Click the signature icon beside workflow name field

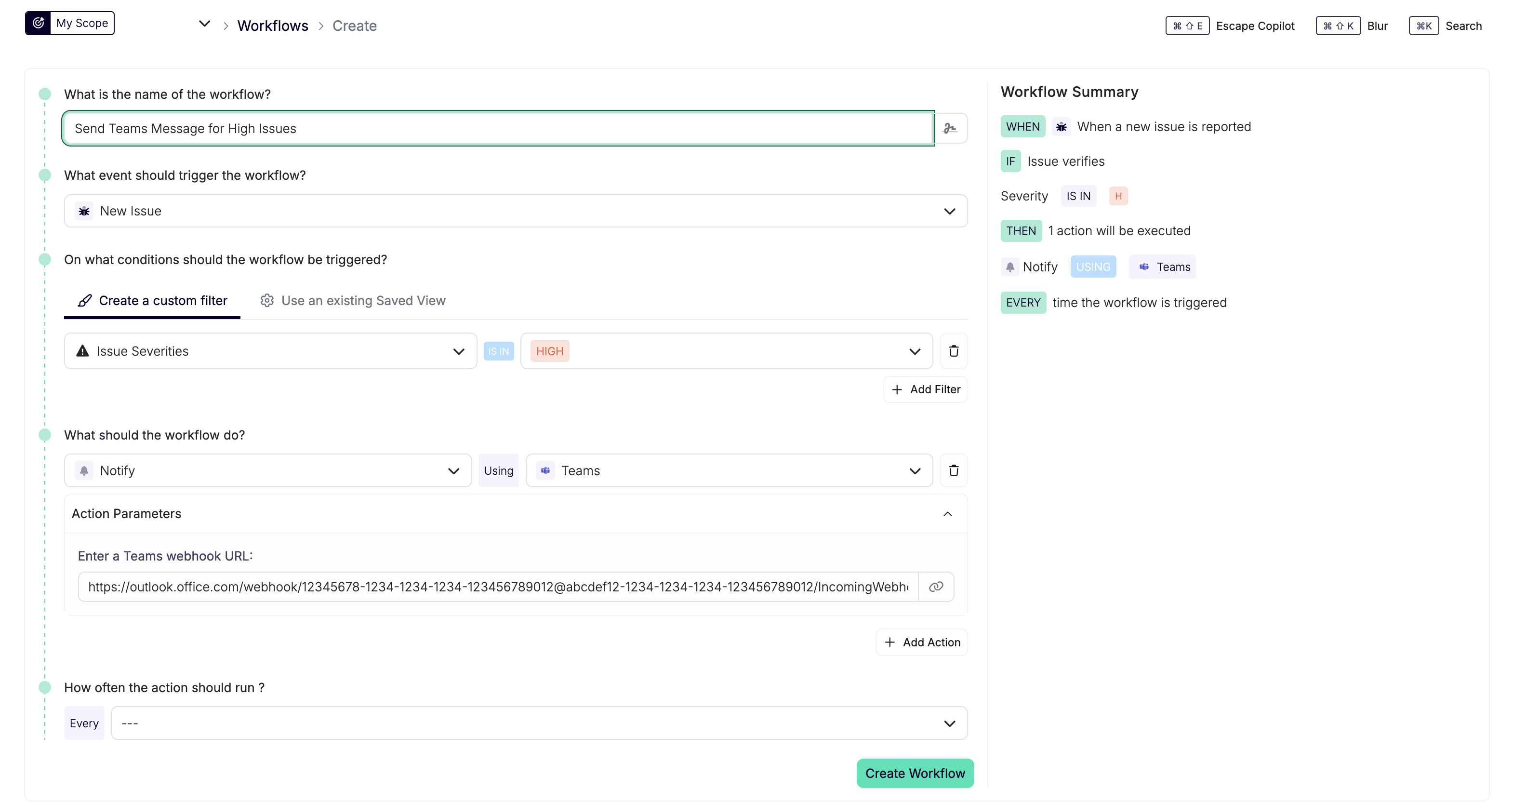pos(950,128)
